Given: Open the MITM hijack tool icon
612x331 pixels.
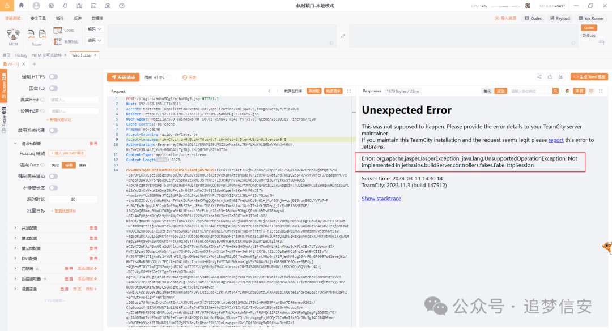Looking at the screenshot, I should coord(14,35).
